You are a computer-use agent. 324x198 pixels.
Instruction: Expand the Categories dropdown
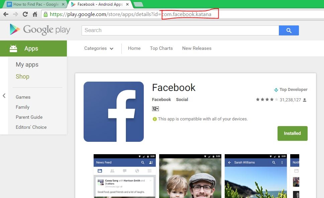point(99,48)
